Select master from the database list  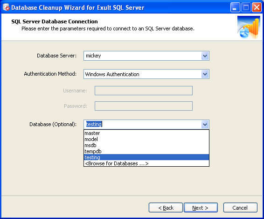click(x=146, y=133)
